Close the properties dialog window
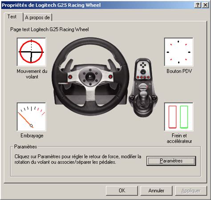 (206, 5)
